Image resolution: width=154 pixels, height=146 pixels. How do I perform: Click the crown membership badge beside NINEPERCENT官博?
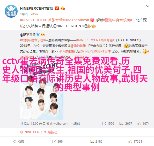[63, 9]
